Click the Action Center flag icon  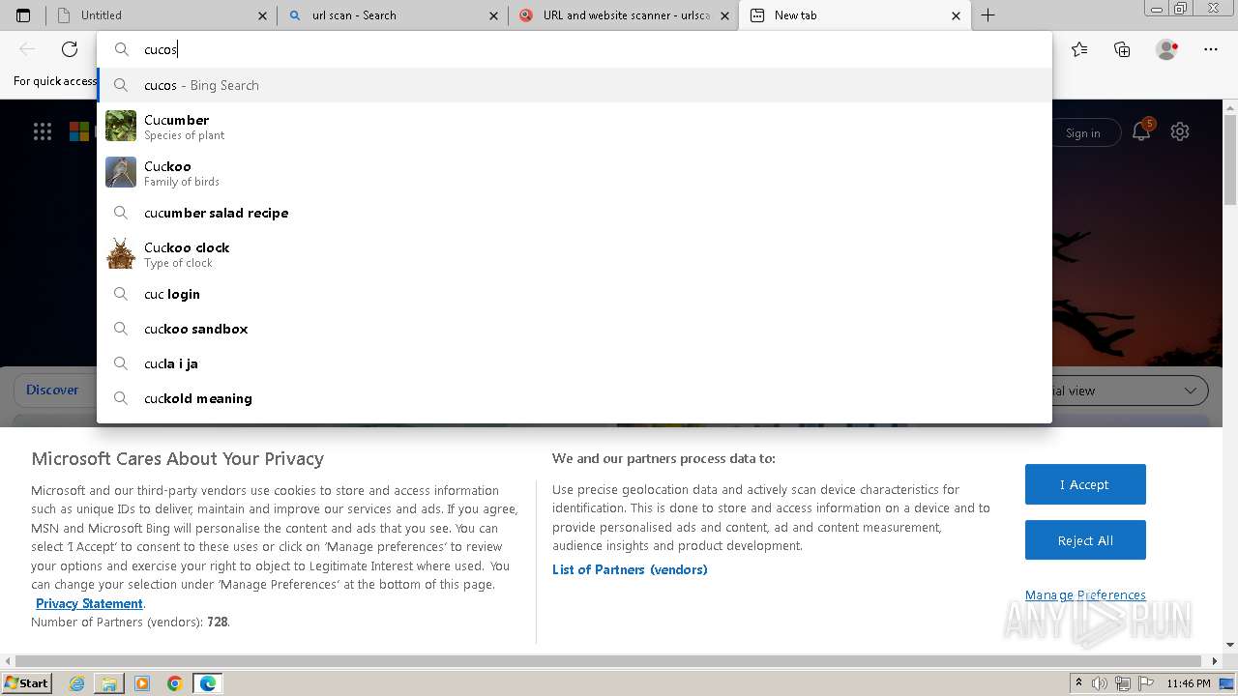pos(1144,683)
